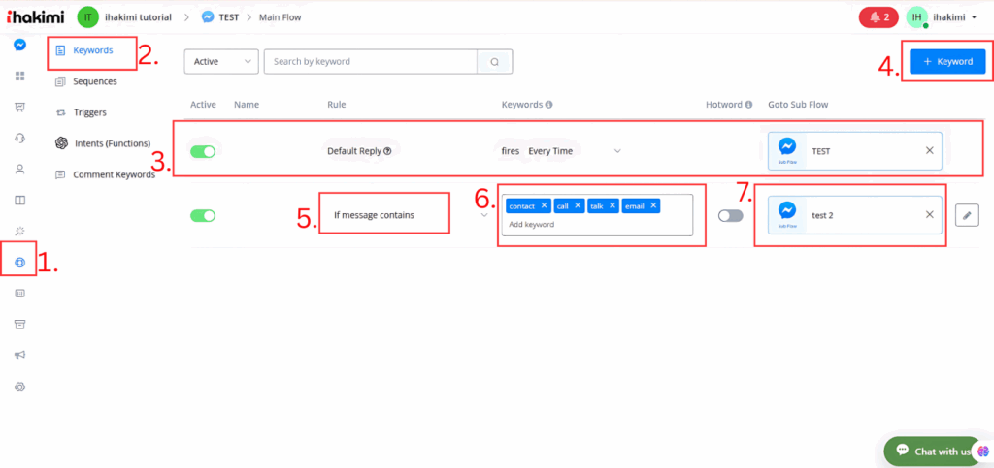The image size is (994, 468).
Task: Enable the Hotword toggle for keyword rule
Action: pos(730,215)
